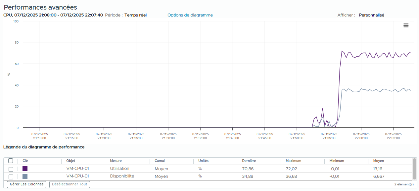This screenshot has width=419, height=191.
Task: Open the Période dropdown showing Temps réel
Action: (x=144, y=15)
